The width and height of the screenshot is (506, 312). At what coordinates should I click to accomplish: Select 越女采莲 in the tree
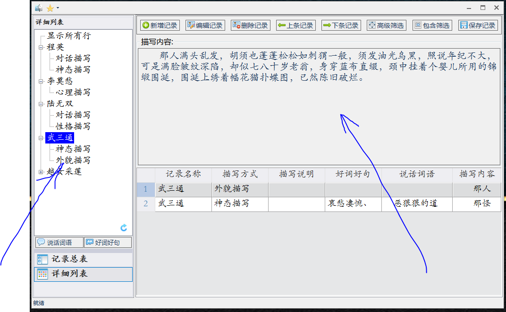(64, 172)
